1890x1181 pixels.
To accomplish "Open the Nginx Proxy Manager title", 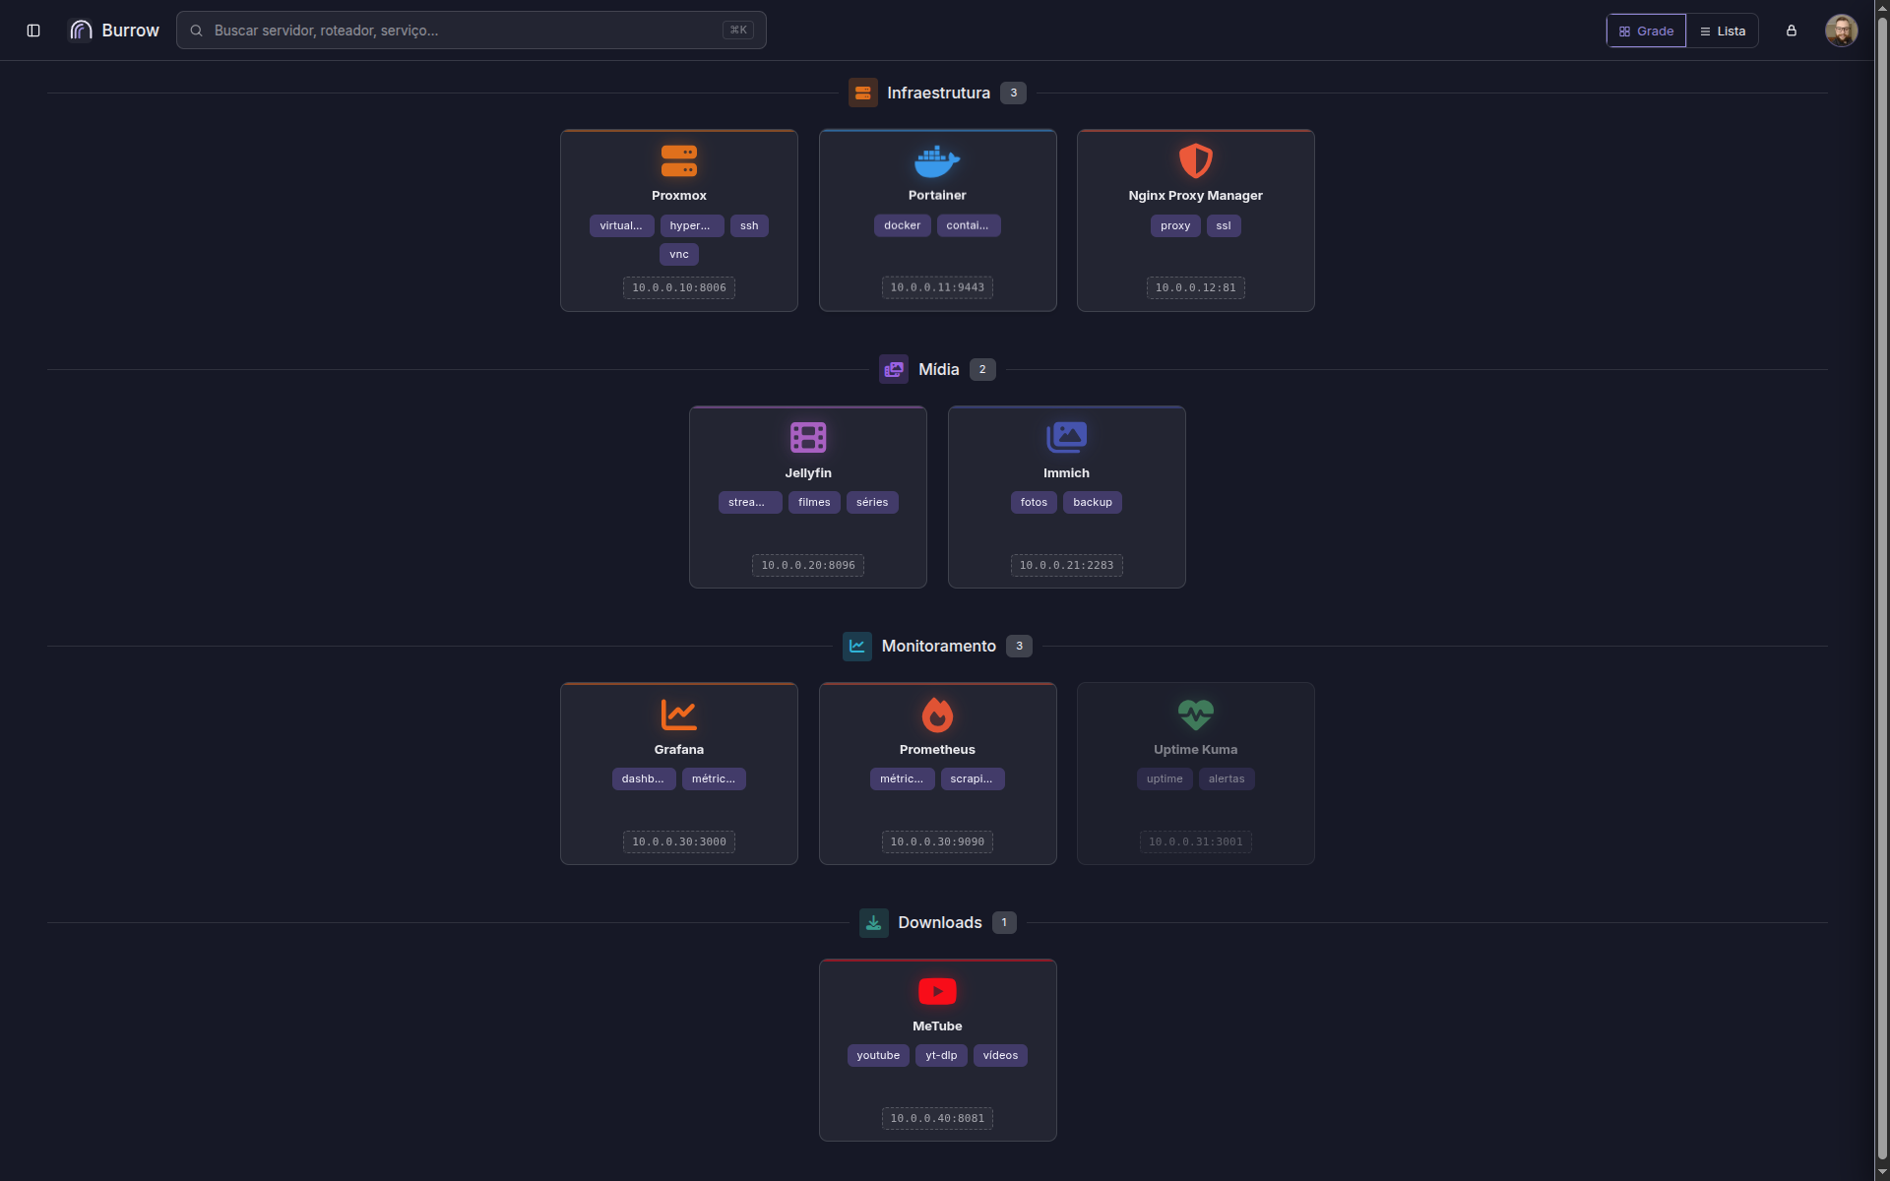I will click(x=1195, y=196).
